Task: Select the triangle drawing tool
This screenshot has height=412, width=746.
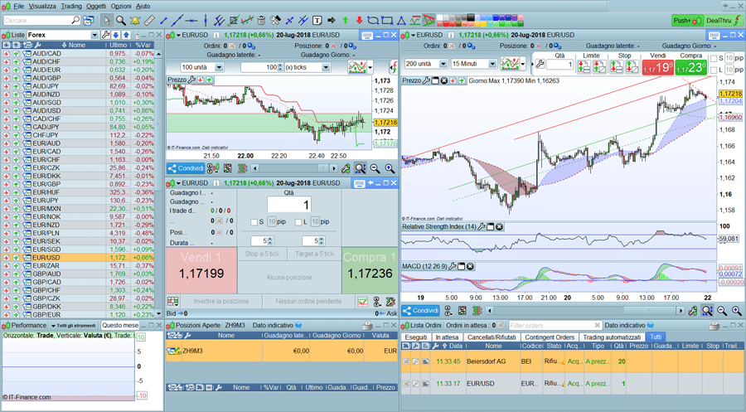Action: tap(401, 21)
